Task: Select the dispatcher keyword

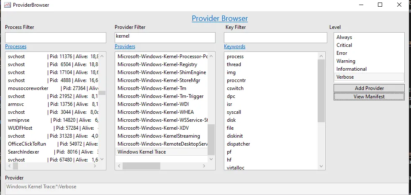Action: [271, 144]
